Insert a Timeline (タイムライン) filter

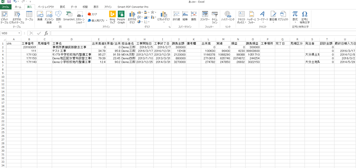click(215, 17)
